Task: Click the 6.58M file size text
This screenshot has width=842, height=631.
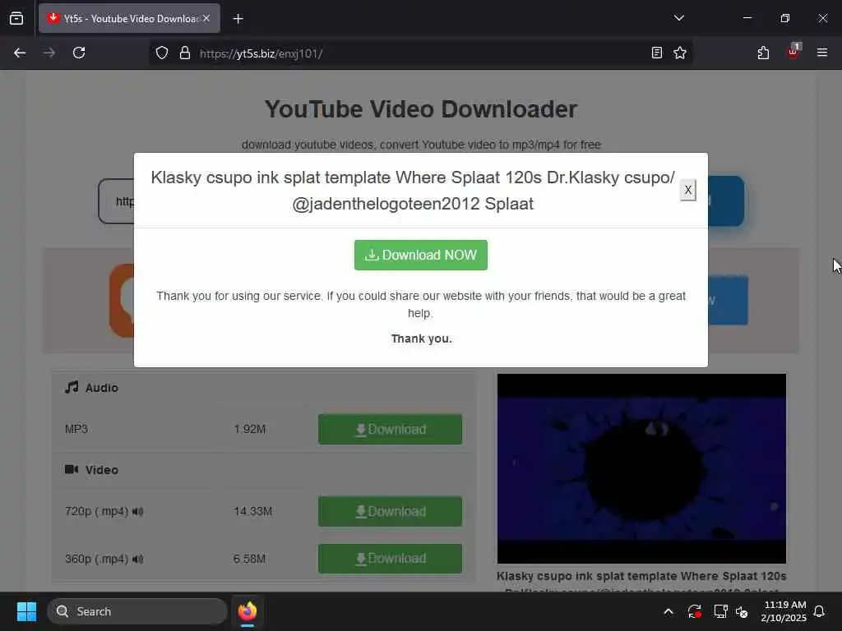Action: pyautogui.click(x=249, y=559)
